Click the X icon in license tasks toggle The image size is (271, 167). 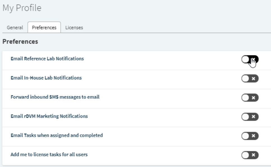[254, 155]
